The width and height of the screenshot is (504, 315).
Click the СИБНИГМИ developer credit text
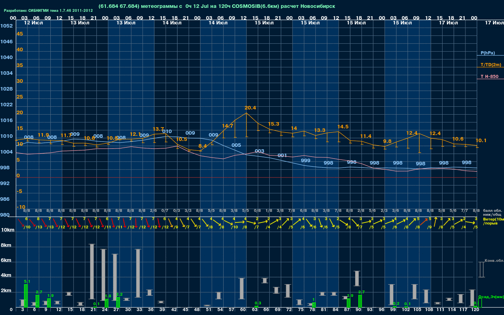pos(48,11)
